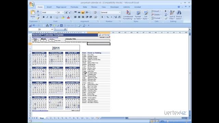The image size is (219, 123).
Task: Select the Year sheet tab
Action: pos(42,118)
